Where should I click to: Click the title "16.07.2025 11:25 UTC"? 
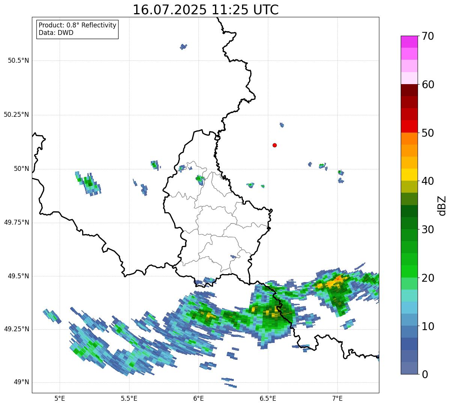(206, 10)
